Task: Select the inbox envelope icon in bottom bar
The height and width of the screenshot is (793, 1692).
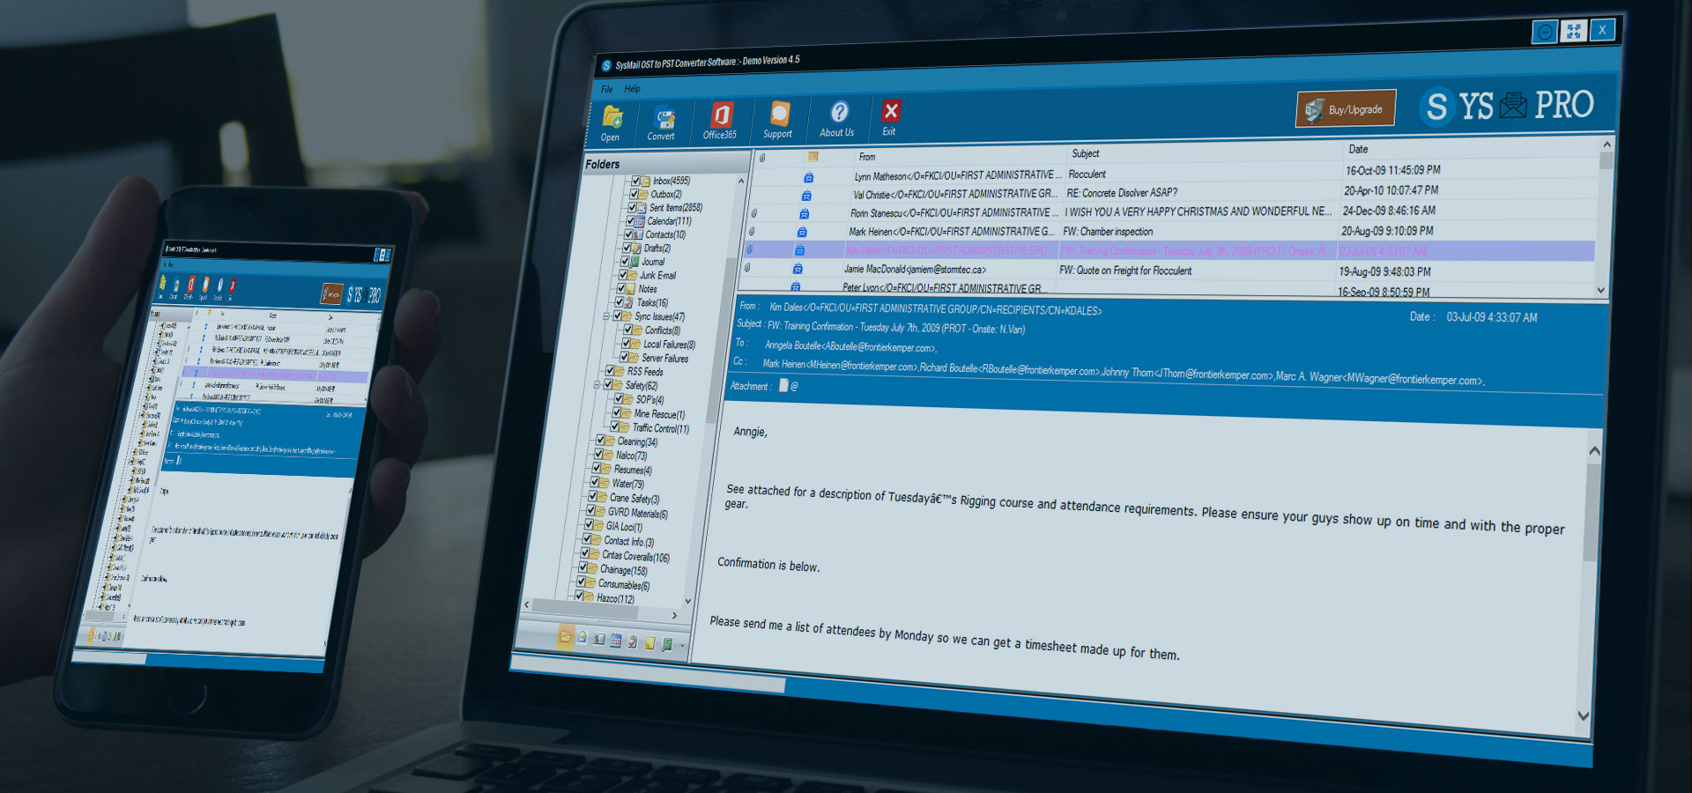Action: (x=582, y=638)
